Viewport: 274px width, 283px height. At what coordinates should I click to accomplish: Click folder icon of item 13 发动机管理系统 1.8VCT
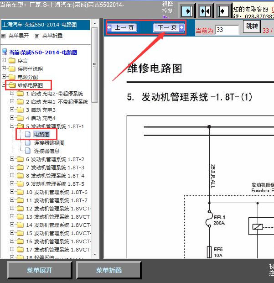(20, 216)
